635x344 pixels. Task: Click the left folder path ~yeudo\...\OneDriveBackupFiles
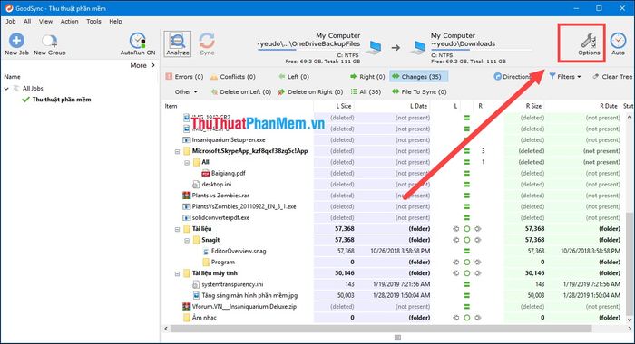click(x=308, y=43)
